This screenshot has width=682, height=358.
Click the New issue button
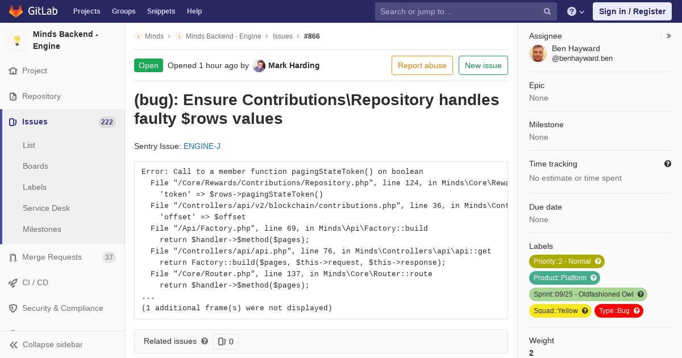tap(483, 65)
